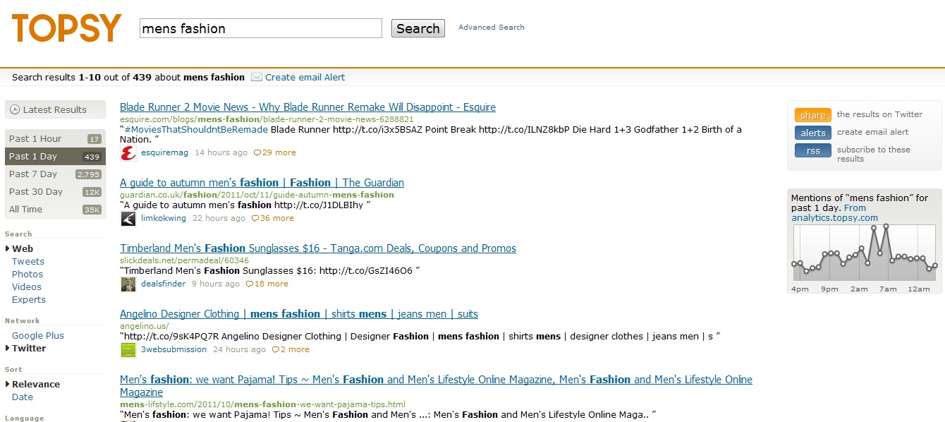The width and height of the screenshot is (945, 422).
Task: Click the 3websubmission avatar icon
Action: click(x=128, y=350)
